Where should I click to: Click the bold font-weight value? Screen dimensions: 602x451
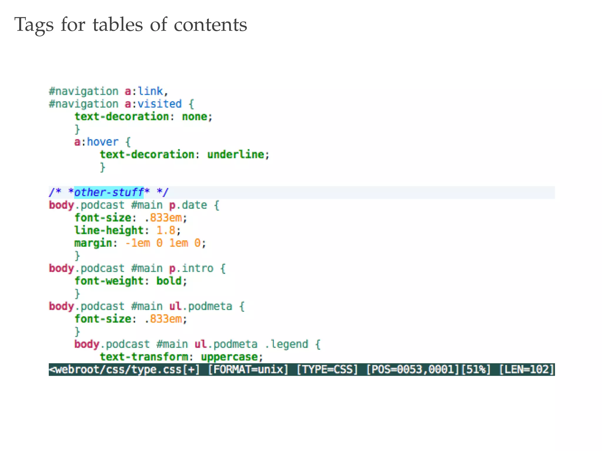[x=169, y=281]
